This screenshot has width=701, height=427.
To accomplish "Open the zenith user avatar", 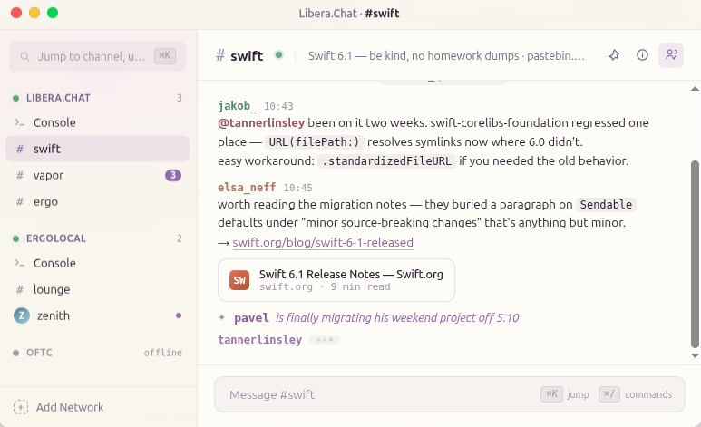I will pos(22,315).
